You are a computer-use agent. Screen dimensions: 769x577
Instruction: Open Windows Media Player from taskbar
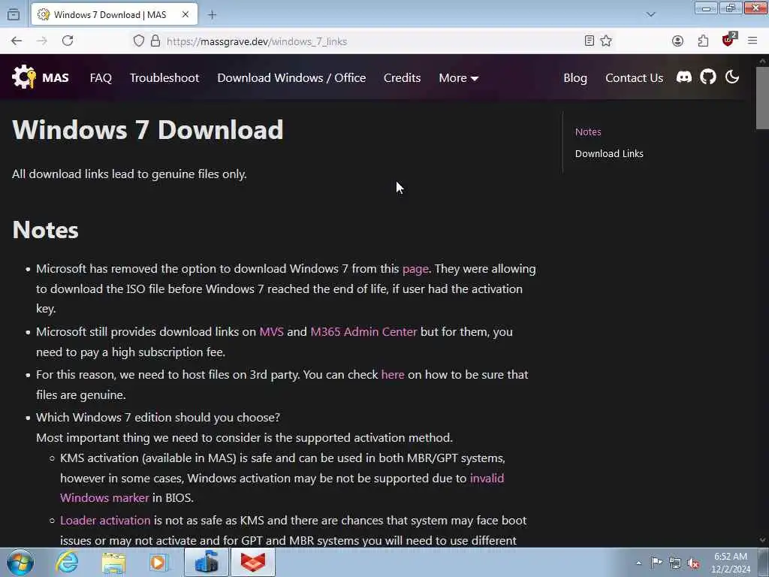(x=158, y=562)
